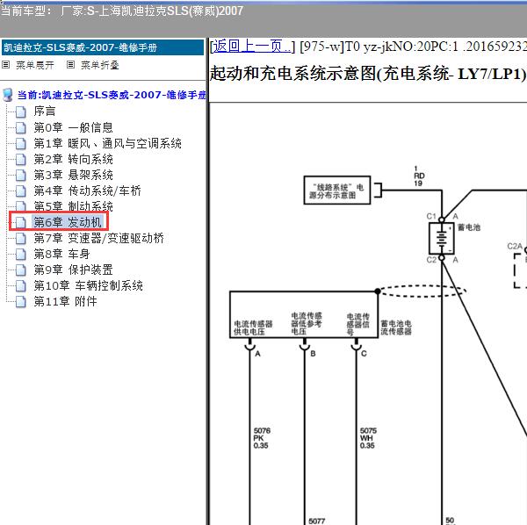
Task: Select 第11章 附件
Action: click(x=65, y=301)
